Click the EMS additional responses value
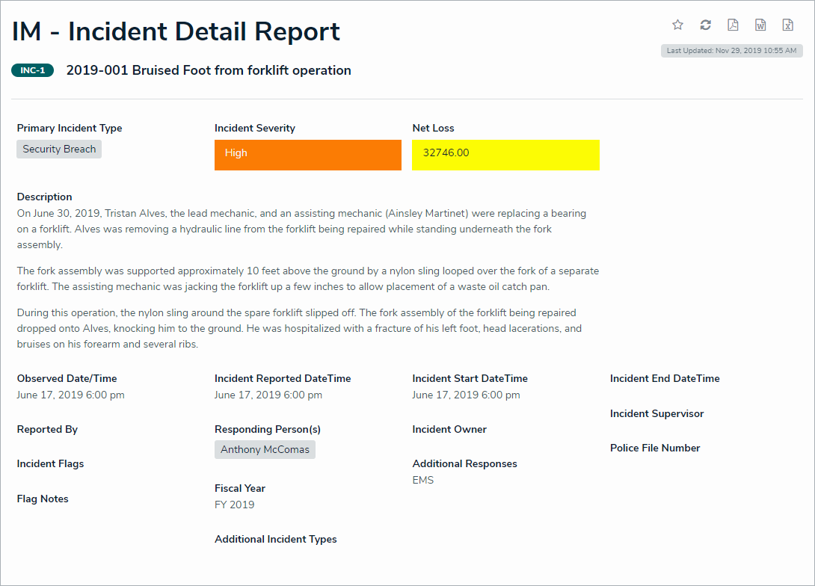 pyautogui.click(x=422, y=480)
